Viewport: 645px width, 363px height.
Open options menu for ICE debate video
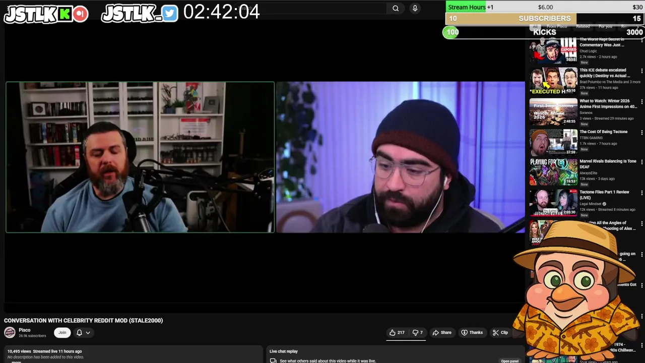point(641,71)
